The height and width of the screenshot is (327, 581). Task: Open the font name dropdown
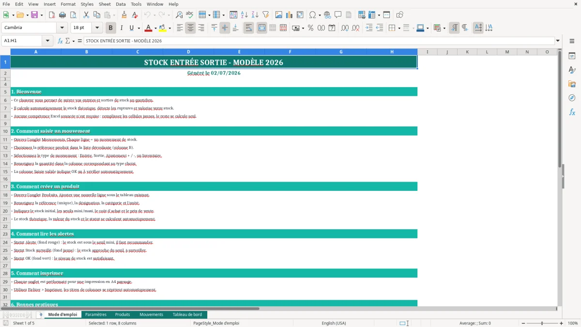pos(61,28)
